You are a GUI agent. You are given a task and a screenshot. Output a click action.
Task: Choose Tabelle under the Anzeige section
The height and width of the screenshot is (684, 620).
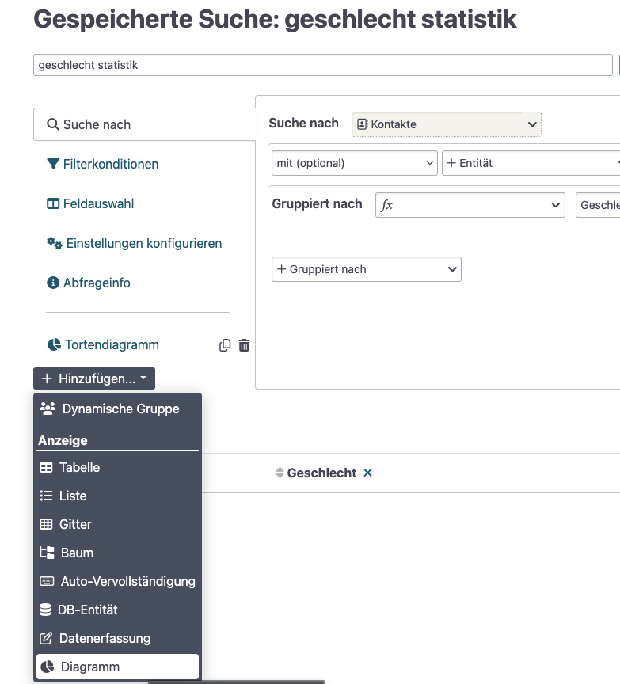coord(78,467)
